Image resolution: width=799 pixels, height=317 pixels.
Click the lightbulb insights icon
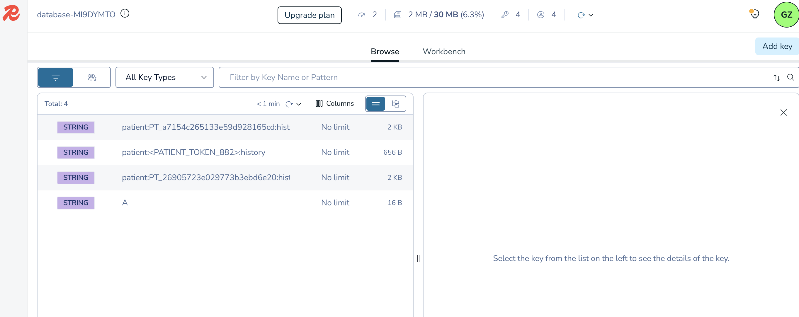click(x=755, y=14)
